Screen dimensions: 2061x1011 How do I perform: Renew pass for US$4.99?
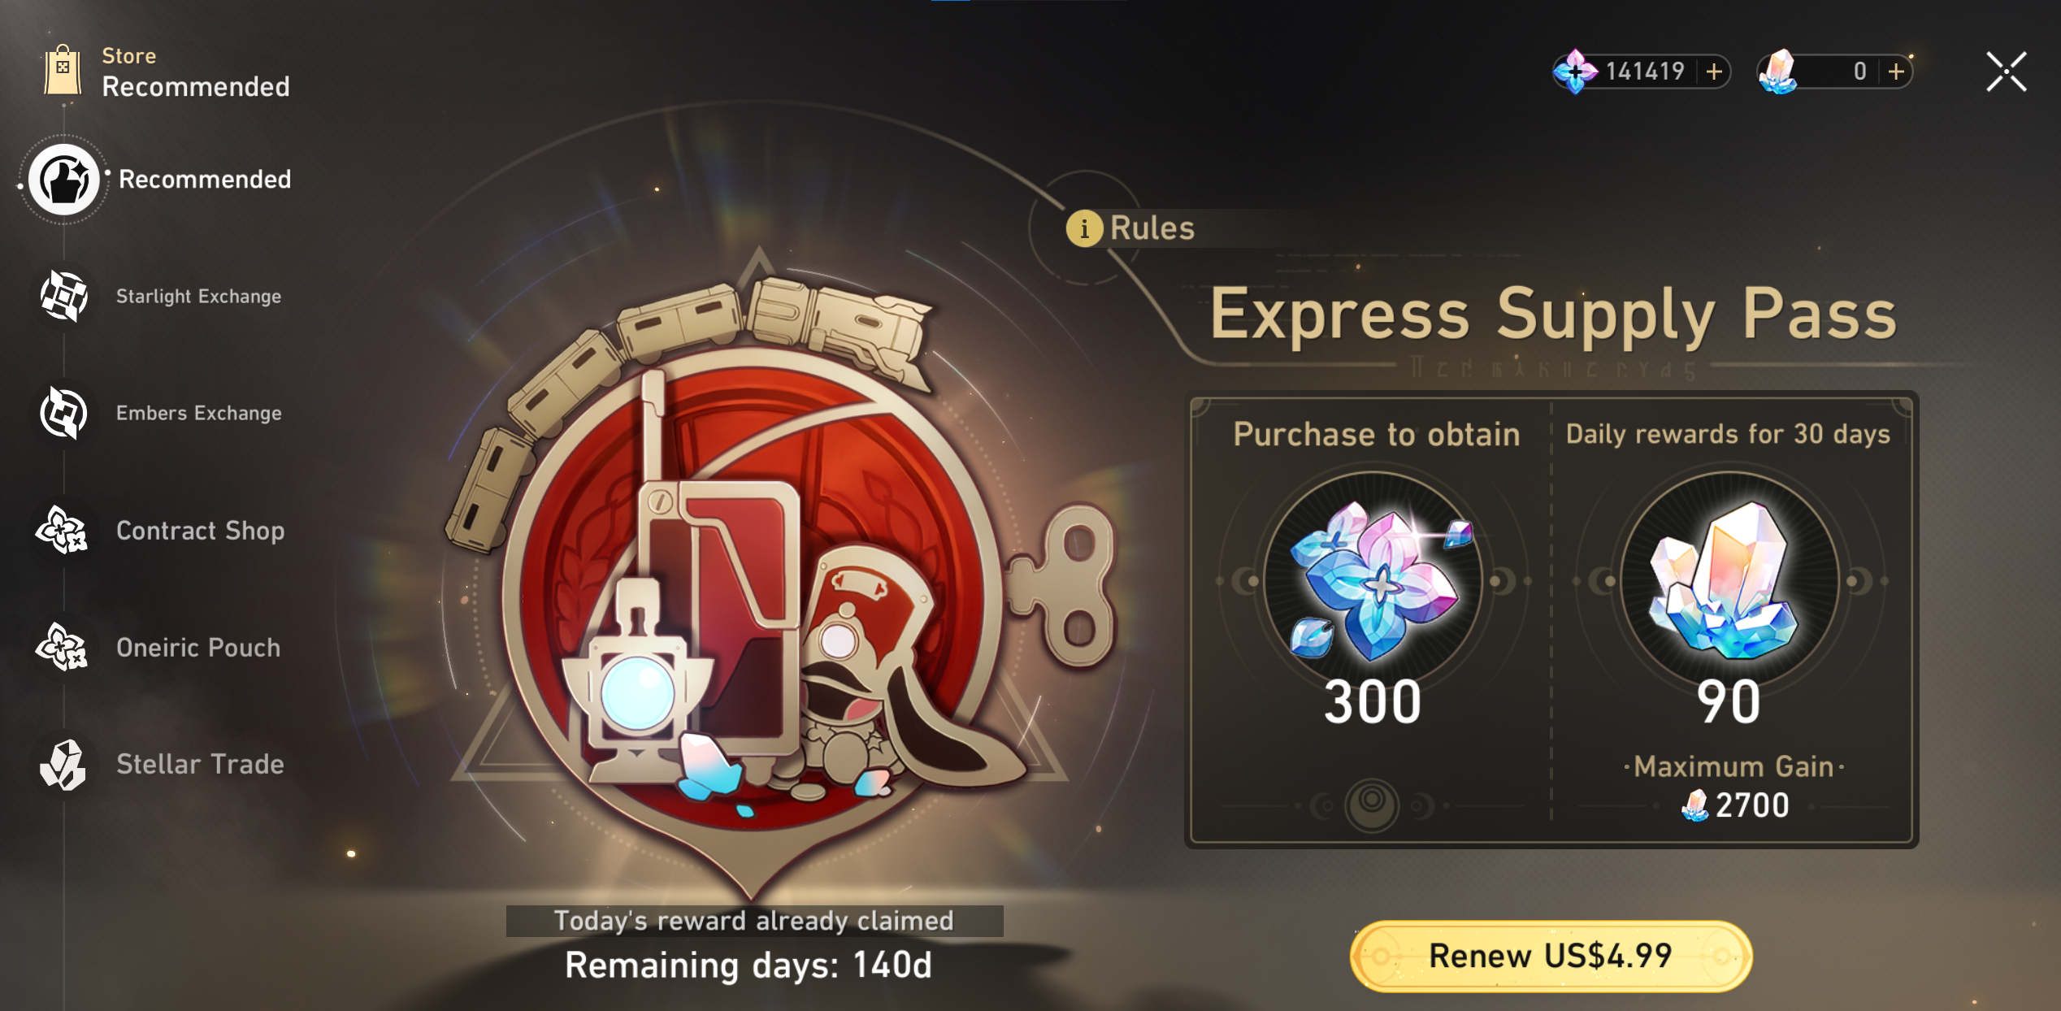tap(1551, 956)
